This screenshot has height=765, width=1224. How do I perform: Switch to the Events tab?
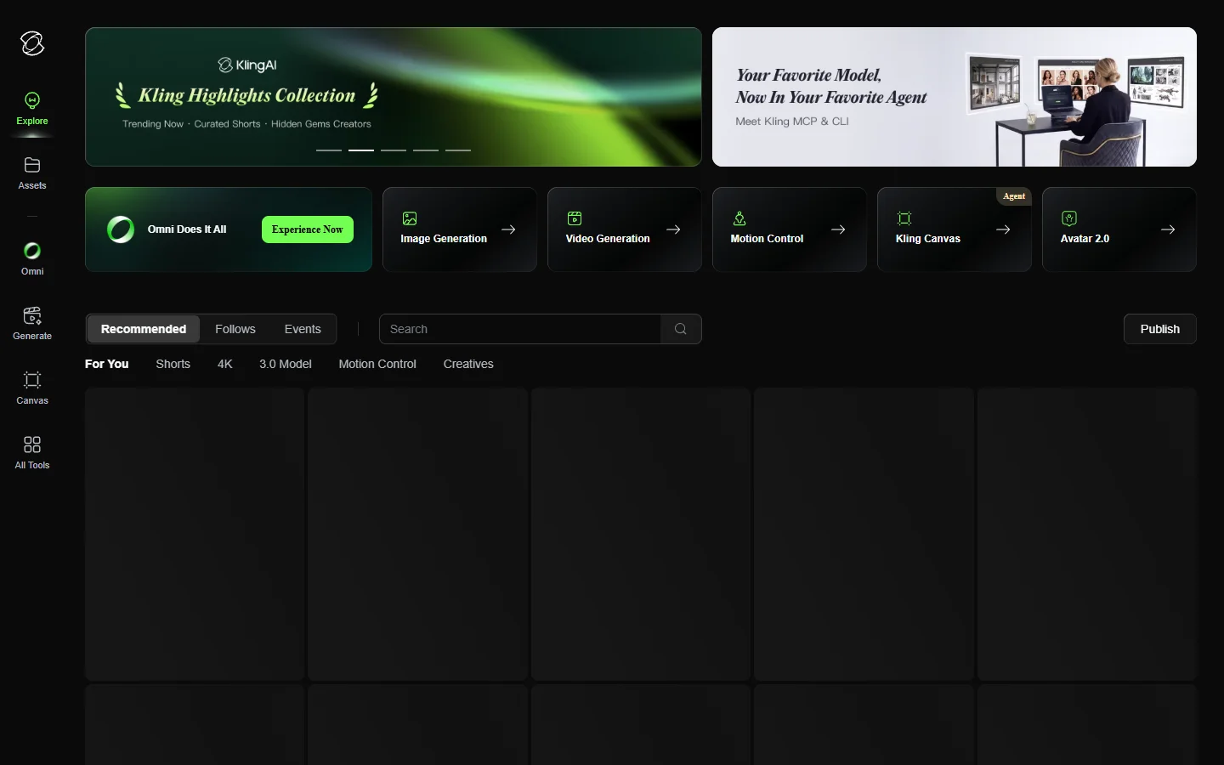(x=303, y=329)
